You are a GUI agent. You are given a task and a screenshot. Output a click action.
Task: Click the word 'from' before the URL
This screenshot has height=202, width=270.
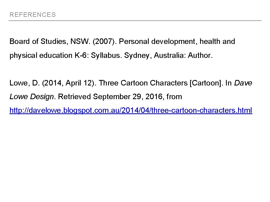[174, 97]
